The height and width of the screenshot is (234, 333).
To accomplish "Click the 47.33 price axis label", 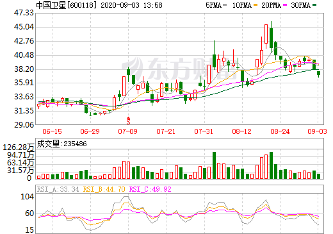I will [x=24, y=13].
